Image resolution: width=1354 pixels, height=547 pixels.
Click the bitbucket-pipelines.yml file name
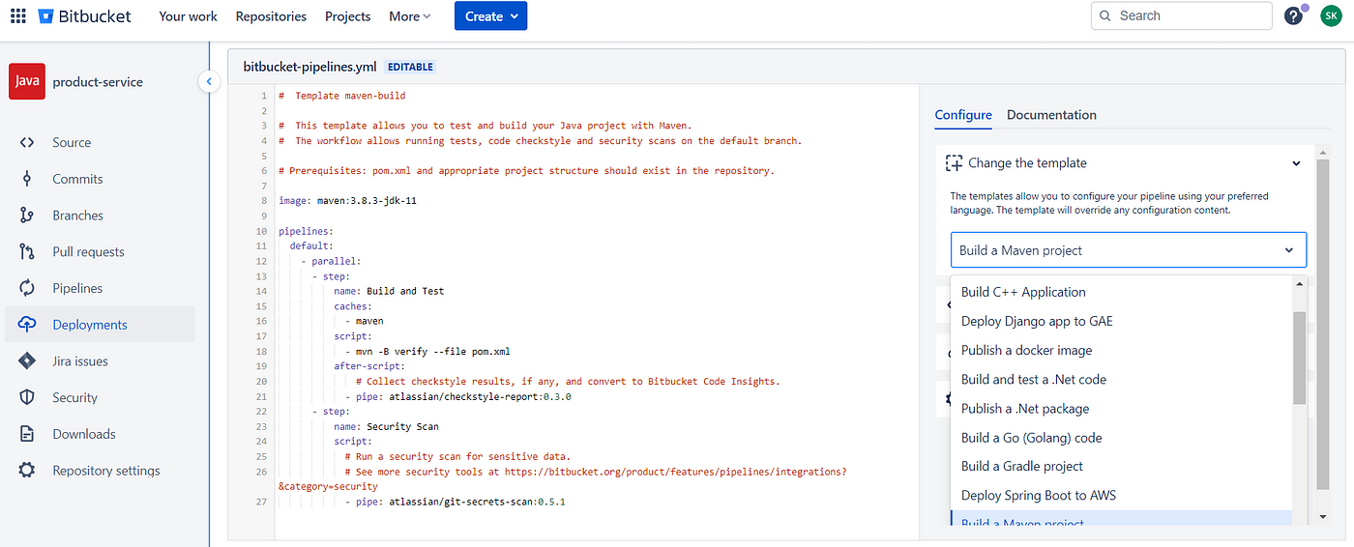(x=309, y=67)
